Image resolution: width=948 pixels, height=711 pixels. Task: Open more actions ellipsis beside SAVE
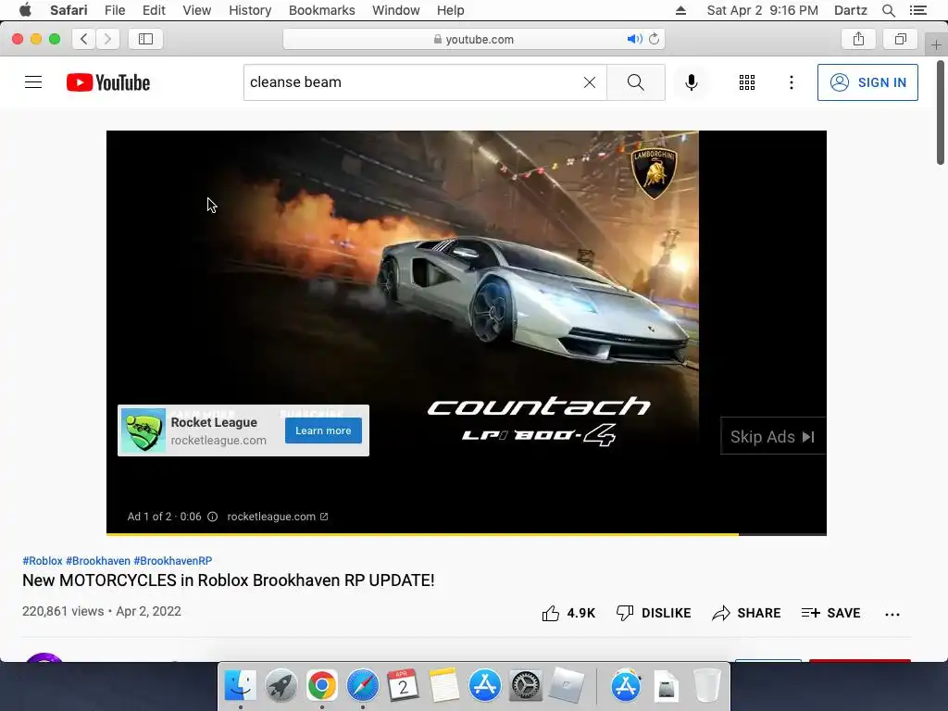click(x=892, y=615)
